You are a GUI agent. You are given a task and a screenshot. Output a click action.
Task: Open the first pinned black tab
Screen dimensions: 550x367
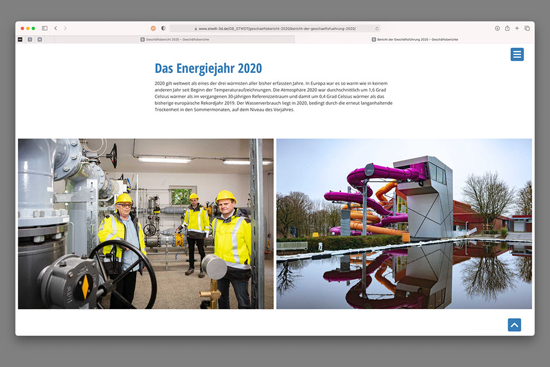(20, 40)
